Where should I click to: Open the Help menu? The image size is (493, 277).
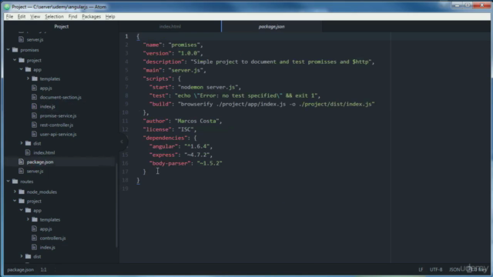pos(110,16)
